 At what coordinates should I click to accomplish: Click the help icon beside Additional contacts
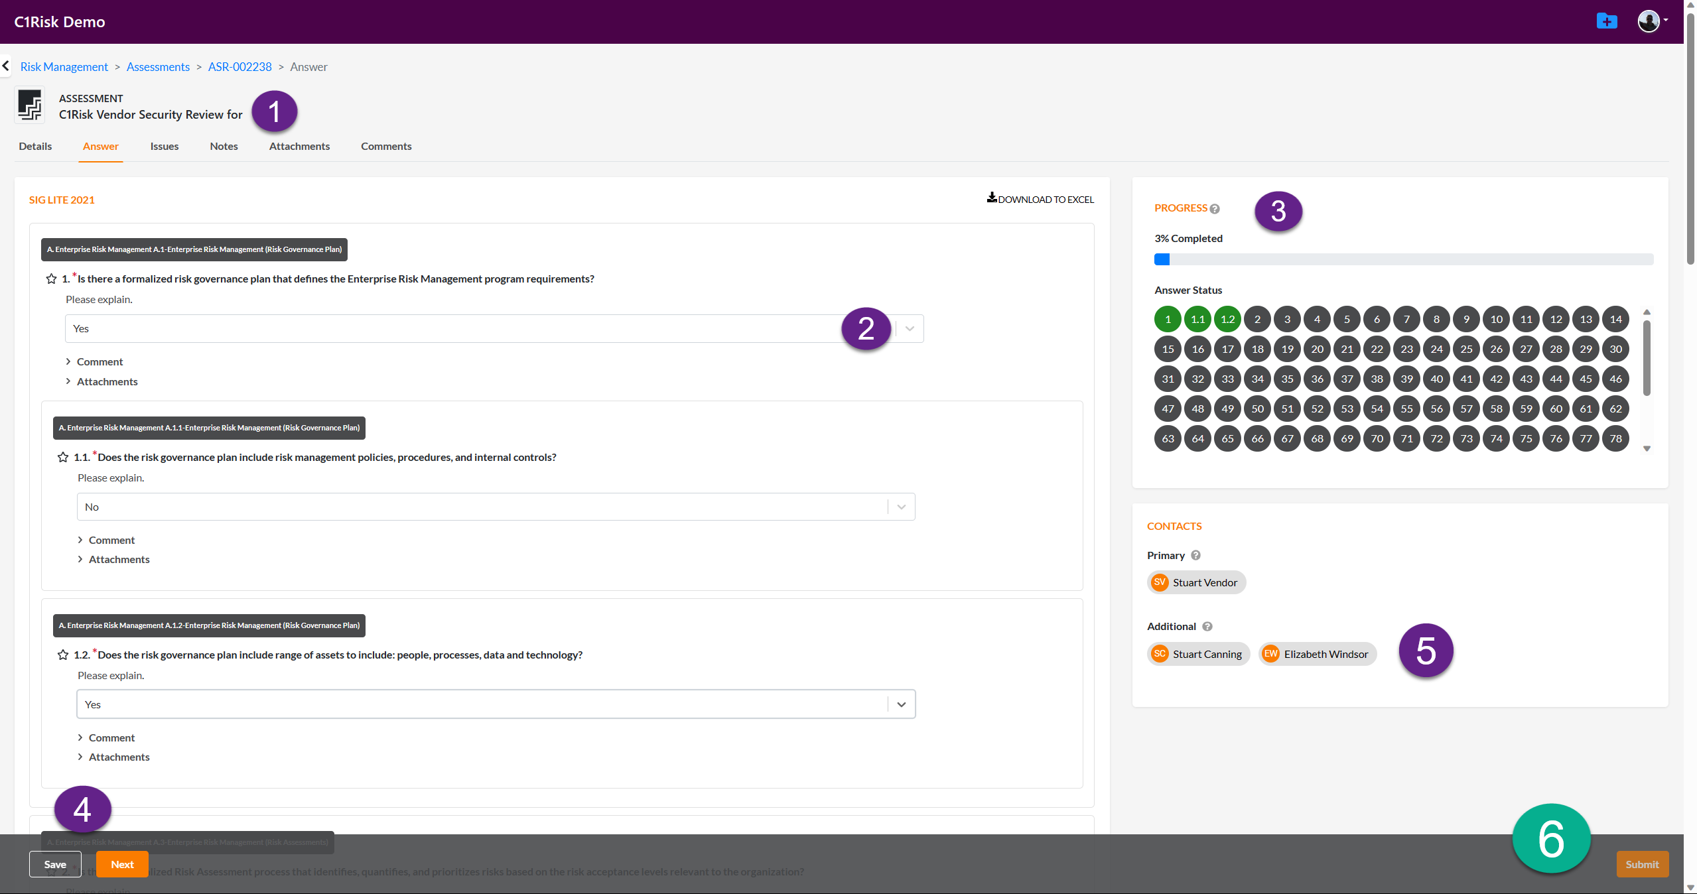click(1207, 626)
